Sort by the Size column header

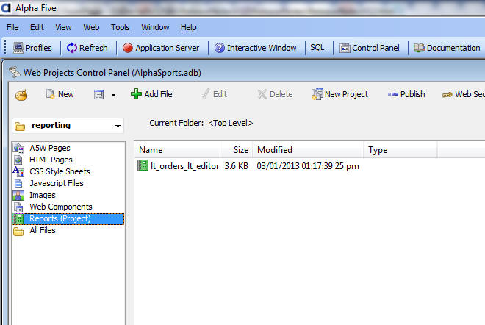[x=237, y=150]
